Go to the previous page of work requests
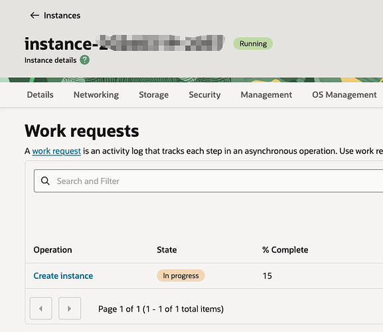The image size is (383, 332). [40, 309]
